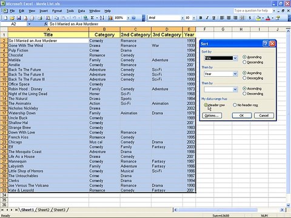291x218 pixels.
Task: Open the empty second Then by dropdown
Action: [x=235, y=90]
